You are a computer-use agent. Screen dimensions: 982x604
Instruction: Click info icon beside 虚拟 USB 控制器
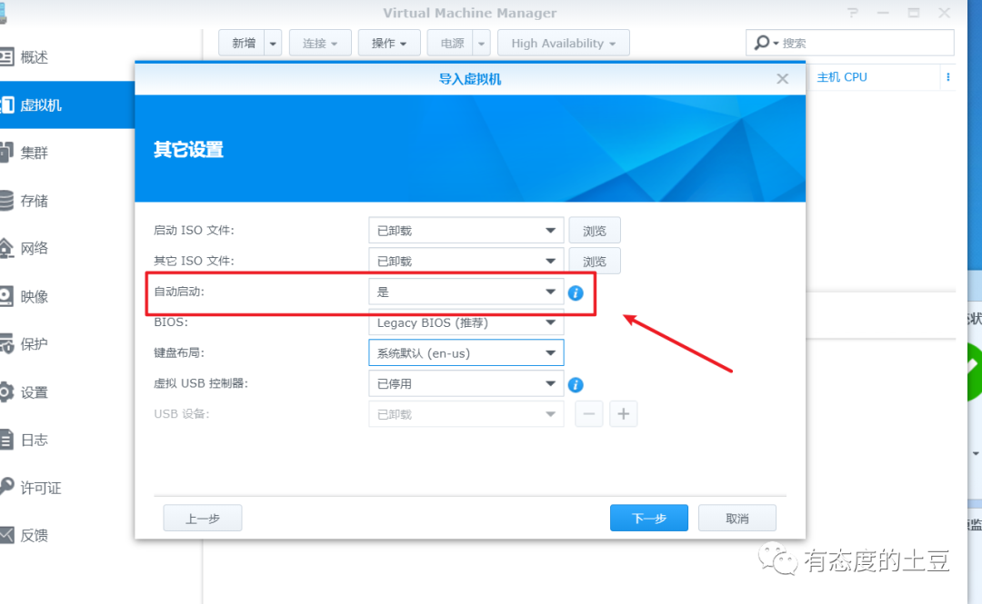point(576,385)
